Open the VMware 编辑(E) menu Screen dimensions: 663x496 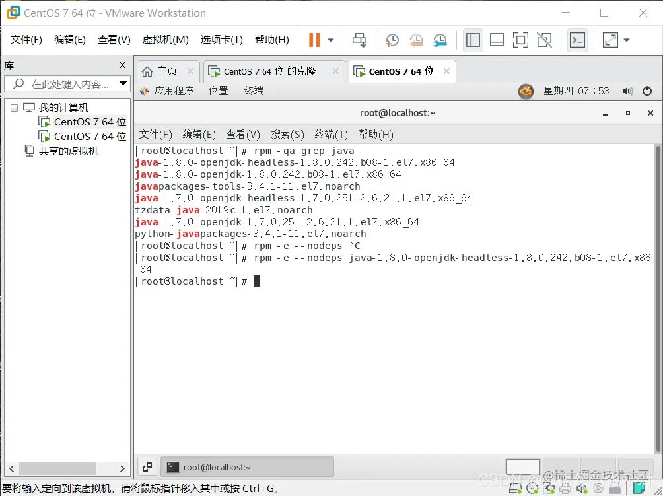[x=70, y=40]
